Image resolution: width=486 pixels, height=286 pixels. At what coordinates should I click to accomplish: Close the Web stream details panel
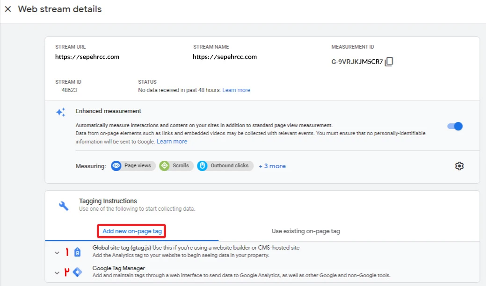pos(8,9)
